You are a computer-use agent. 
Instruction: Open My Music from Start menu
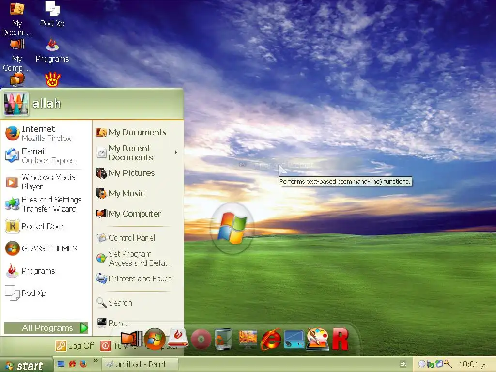pos(138,193)
